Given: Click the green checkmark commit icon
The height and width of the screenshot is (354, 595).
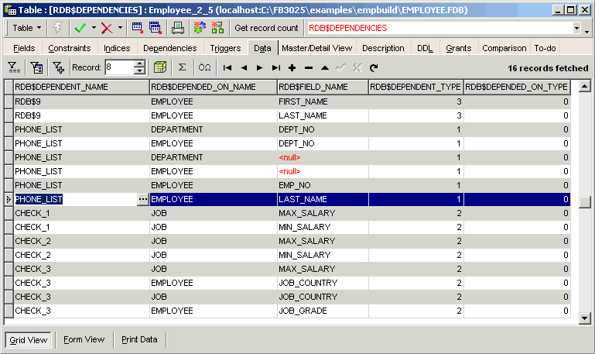Looking at the screenshot, I should 80,28.
